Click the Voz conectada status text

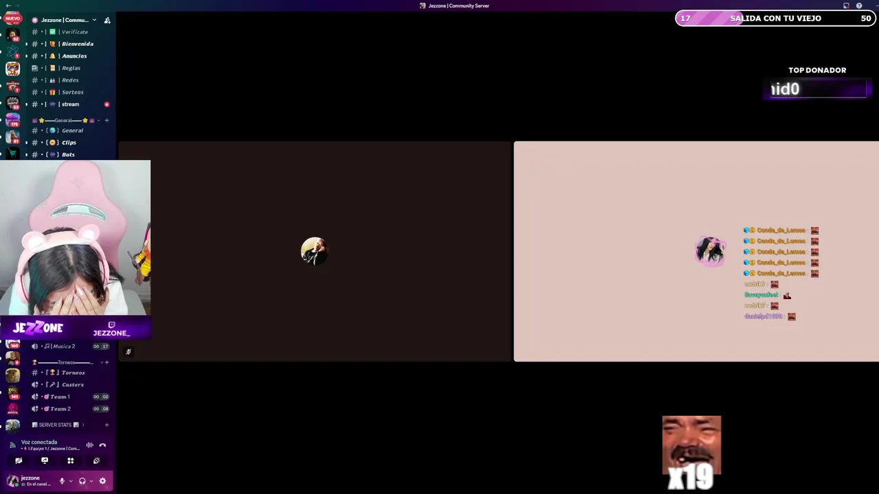pos(39,442)
